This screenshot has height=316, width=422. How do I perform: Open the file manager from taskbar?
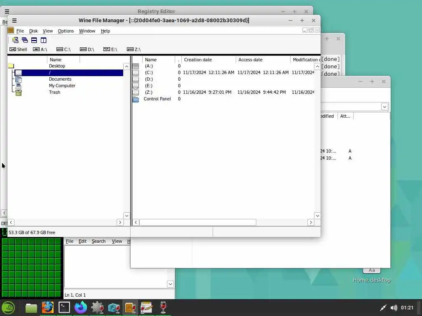point(31,308)
